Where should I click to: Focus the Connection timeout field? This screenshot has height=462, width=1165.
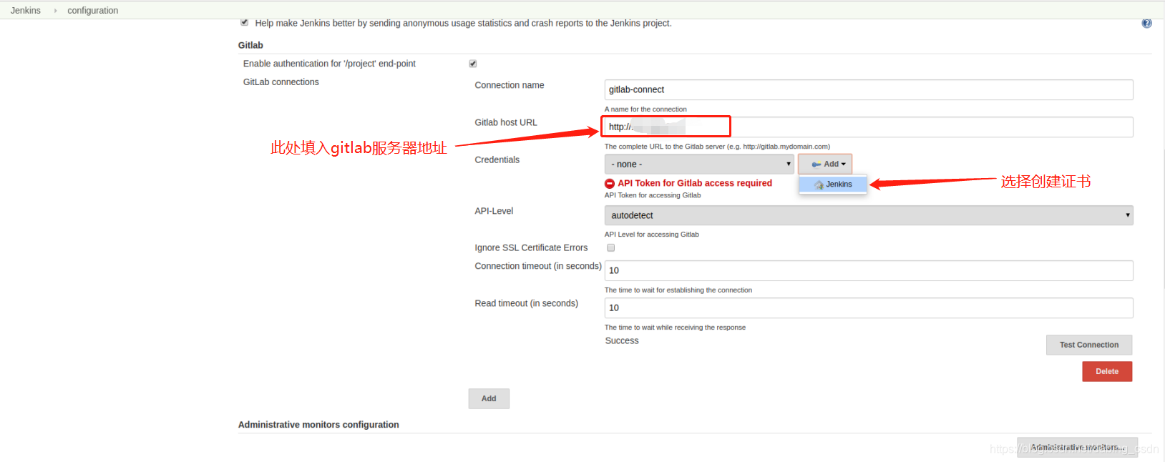click(869, 270)
